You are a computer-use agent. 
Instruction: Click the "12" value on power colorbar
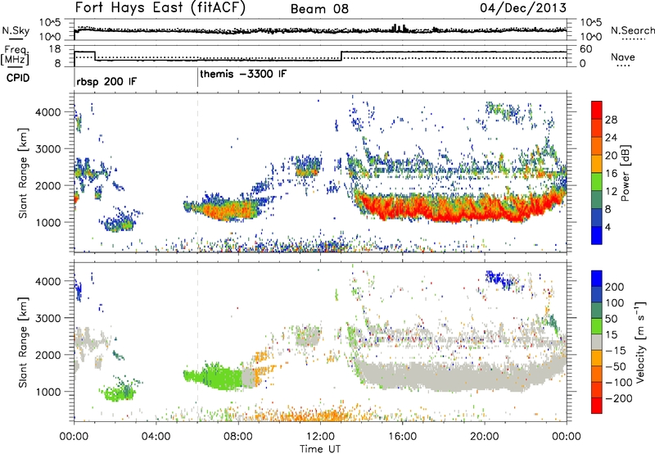(611, 192)
